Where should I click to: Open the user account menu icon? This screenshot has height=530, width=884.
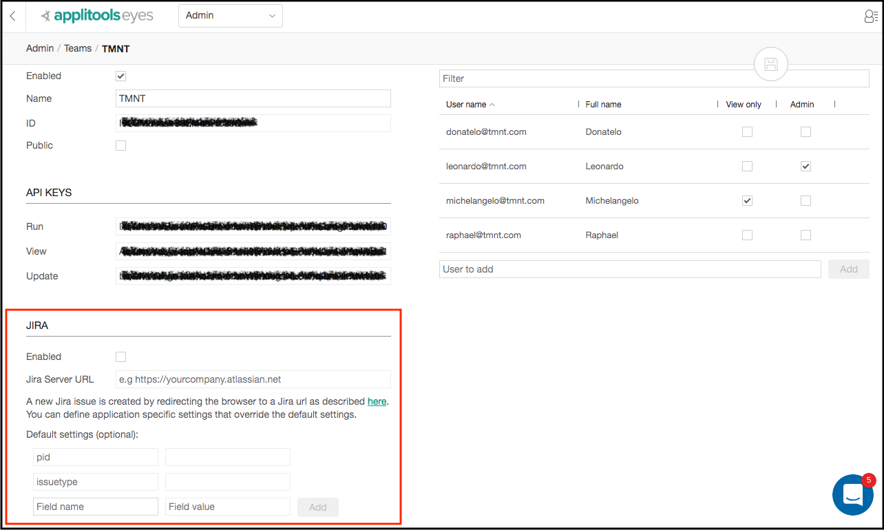point(870,16)
